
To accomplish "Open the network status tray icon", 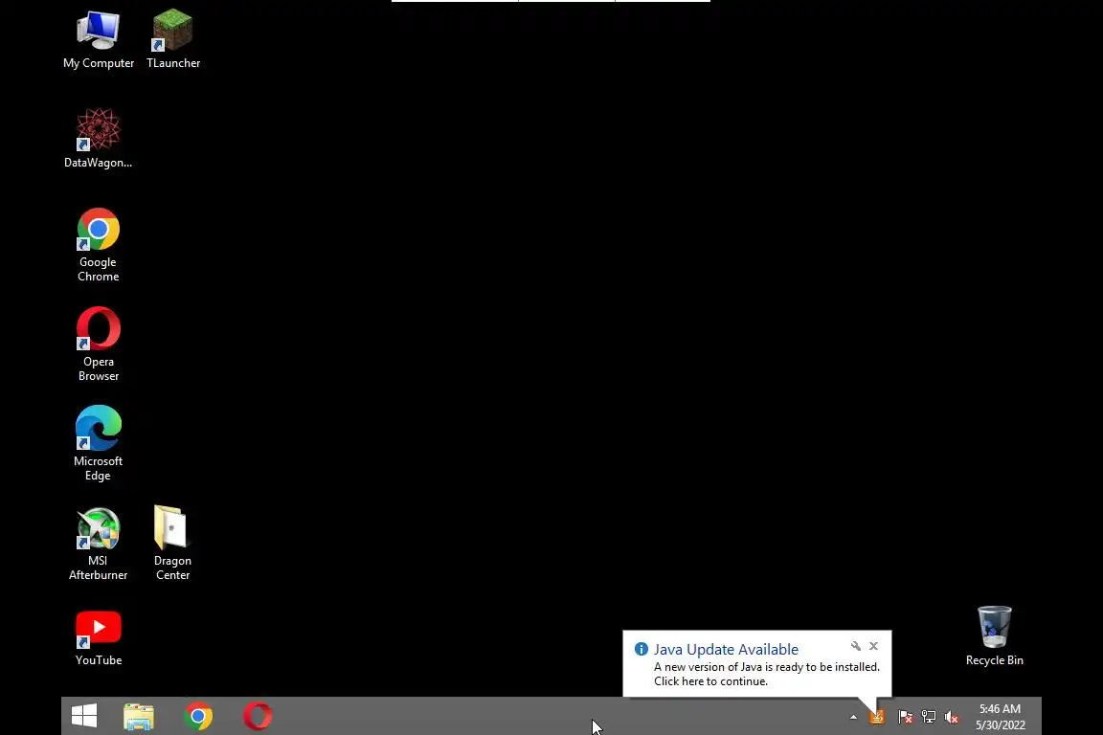I will click(x=929, y=718).
